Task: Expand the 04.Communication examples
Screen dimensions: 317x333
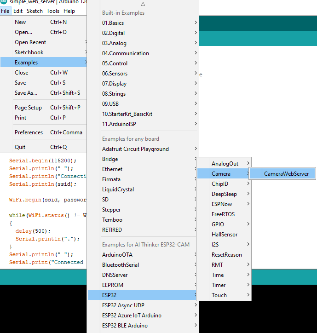Action: [143, 53]
